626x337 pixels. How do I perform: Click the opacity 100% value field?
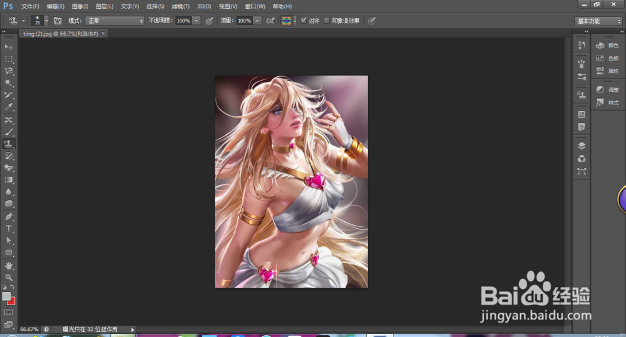click(183, 21)
